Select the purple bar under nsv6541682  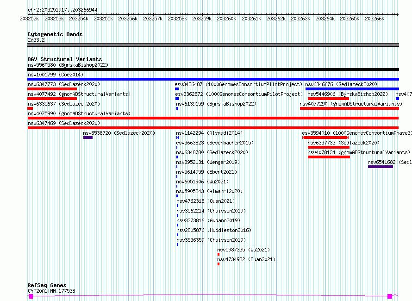(381, 167)
